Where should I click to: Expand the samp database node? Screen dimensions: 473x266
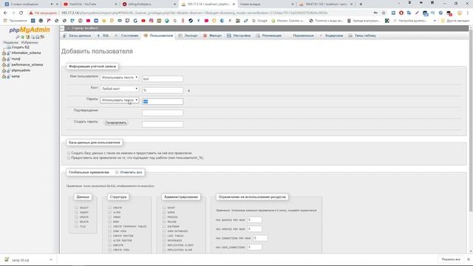tap(4, 76)
